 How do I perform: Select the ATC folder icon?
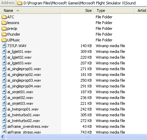pyautogui.click(x=4, y=17)
